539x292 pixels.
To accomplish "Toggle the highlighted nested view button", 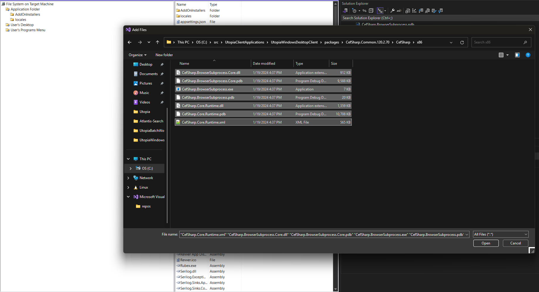I will pyautogui.click(x=380, y=11).
